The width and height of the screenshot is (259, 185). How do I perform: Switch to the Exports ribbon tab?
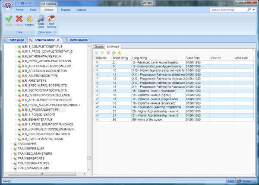click(66, 9)
